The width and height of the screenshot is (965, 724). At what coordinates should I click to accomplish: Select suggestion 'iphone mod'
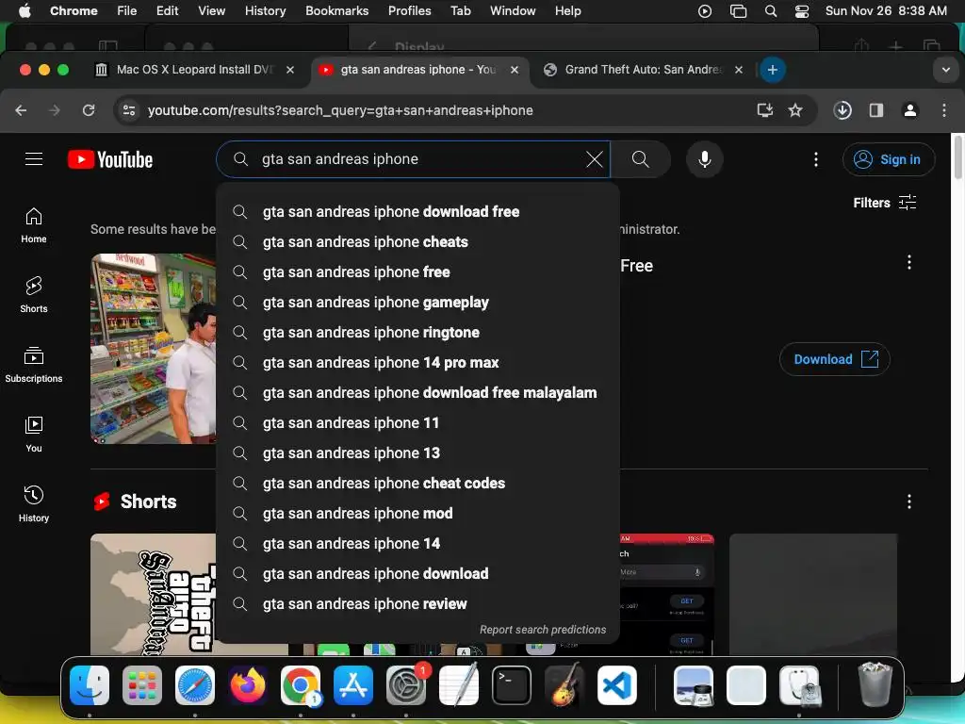(417, 514)
